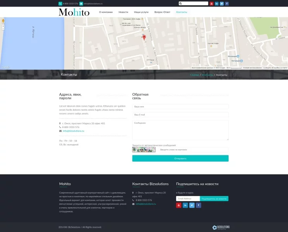Click the Street View pegman on the map

(x=3, y=20)
